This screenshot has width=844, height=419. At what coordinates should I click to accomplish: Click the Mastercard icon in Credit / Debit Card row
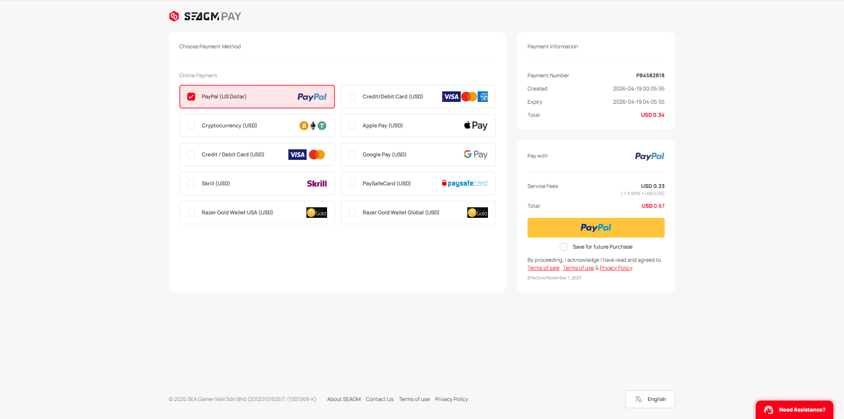pyautogui.click(x=317, y=155)
